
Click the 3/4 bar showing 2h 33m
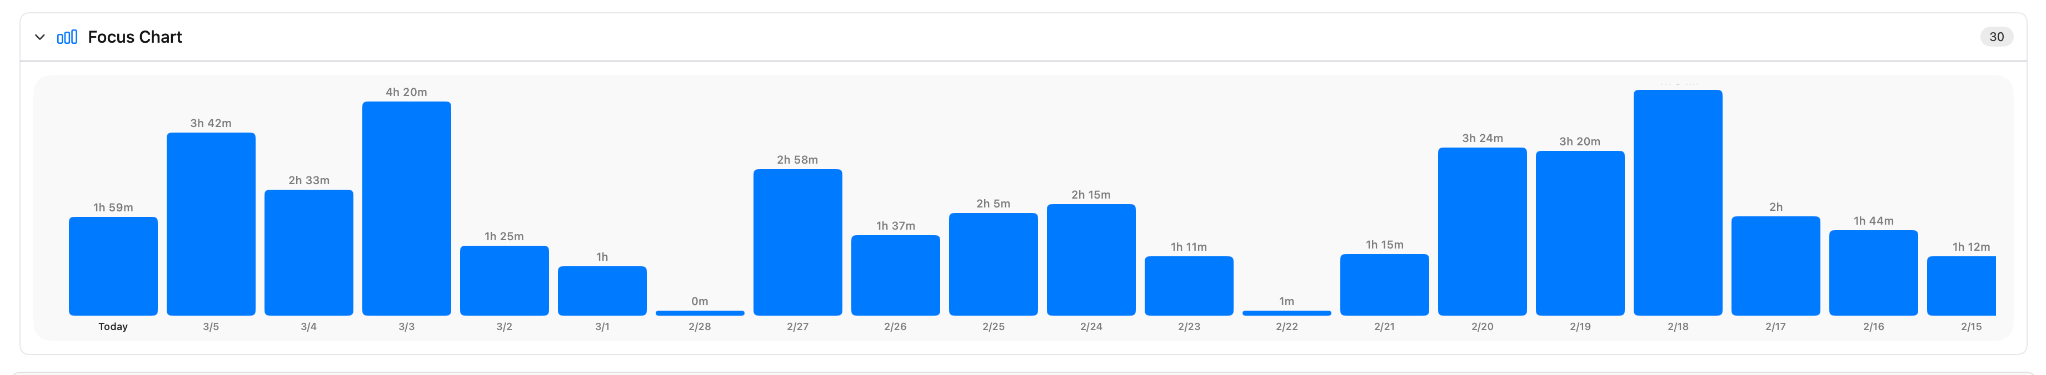tap(309, 253)
